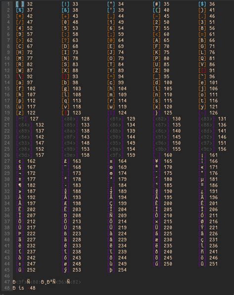Click the "<96>" token on line 47
This screenshot has height=295, width=234.
(61, 282)
